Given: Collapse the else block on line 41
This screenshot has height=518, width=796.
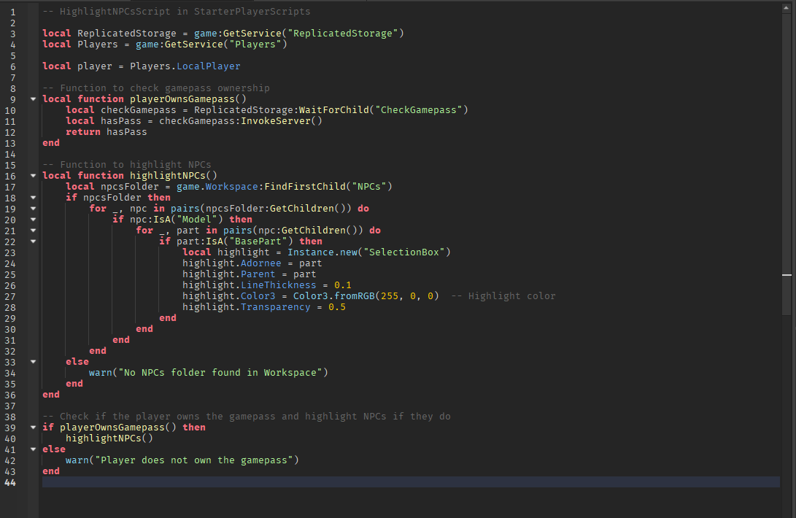Looking at the screenshot, I should 32,449.
